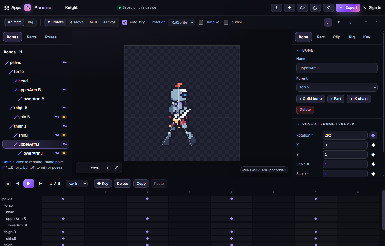This screenshot has width=385, height=246.
Task: Select the diagonal line tool icon
Action: (328, 22)
